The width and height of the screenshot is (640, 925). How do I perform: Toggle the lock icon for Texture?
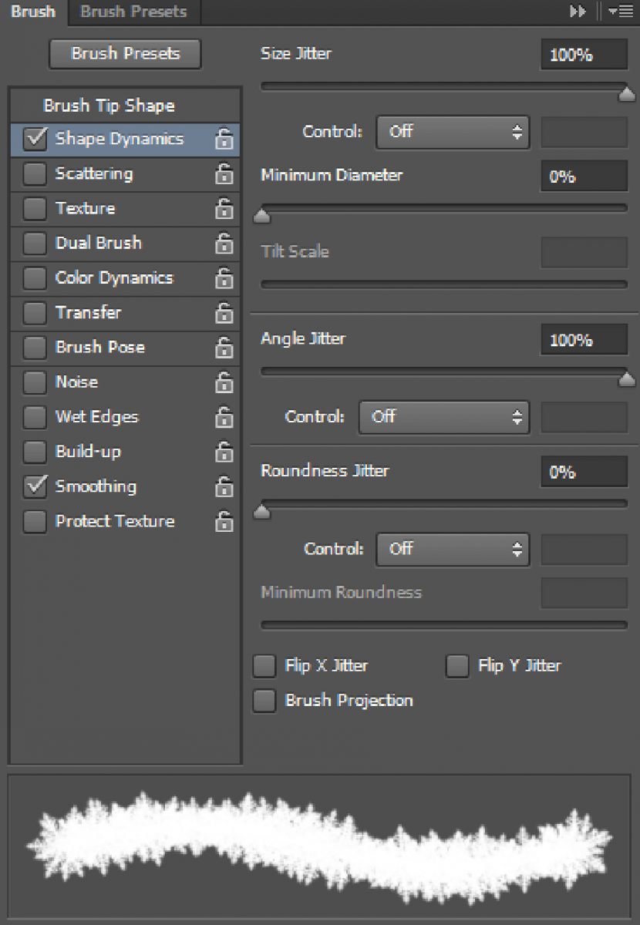click(x=224, y=209)
